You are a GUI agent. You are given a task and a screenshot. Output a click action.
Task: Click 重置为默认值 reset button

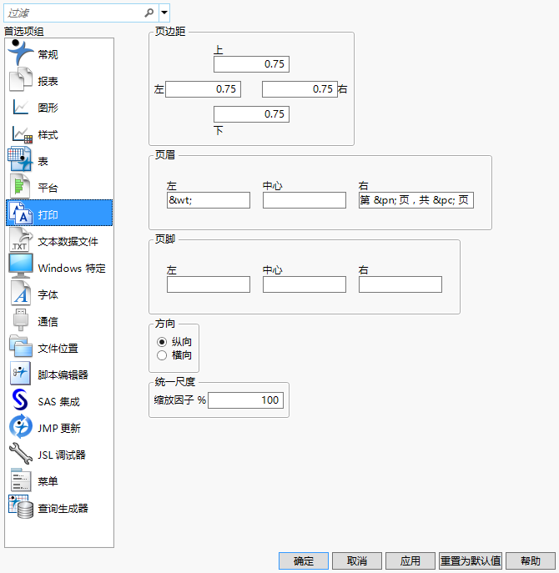point(471,561)
